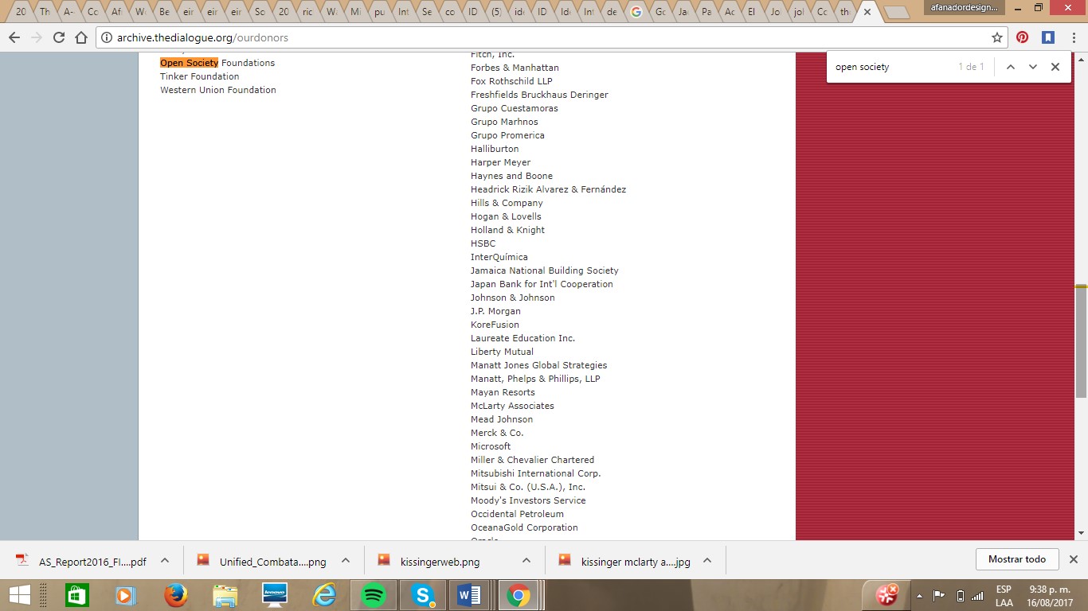Expand options for kissingerweb.png download

click(x=526, y=560)
